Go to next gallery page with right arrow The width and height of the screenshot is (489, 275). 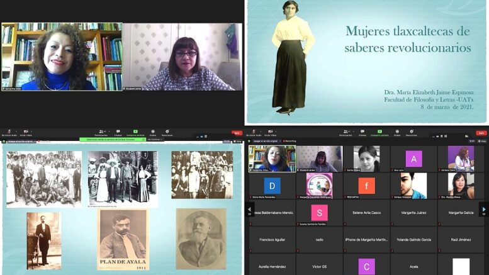[x=483, y=209]
